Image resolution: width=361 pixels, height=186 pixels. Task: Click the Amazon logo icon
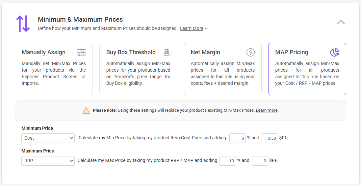(x=167, y=52)
